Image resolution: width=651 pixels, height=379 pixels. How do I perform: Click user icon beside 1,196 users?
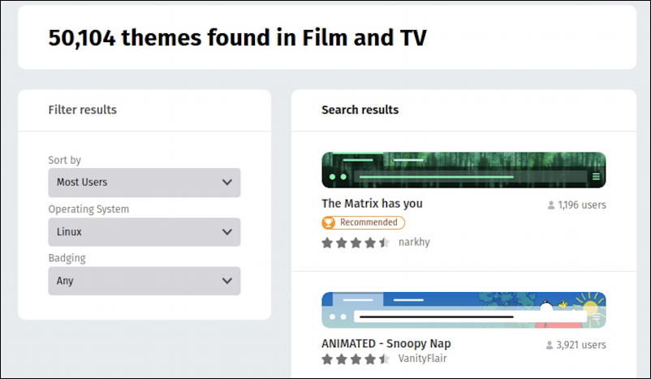click(551, 205)
